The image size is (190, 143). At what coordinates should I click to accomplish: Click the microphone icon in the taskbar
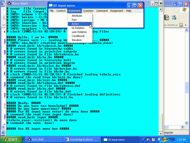point(144,140)
